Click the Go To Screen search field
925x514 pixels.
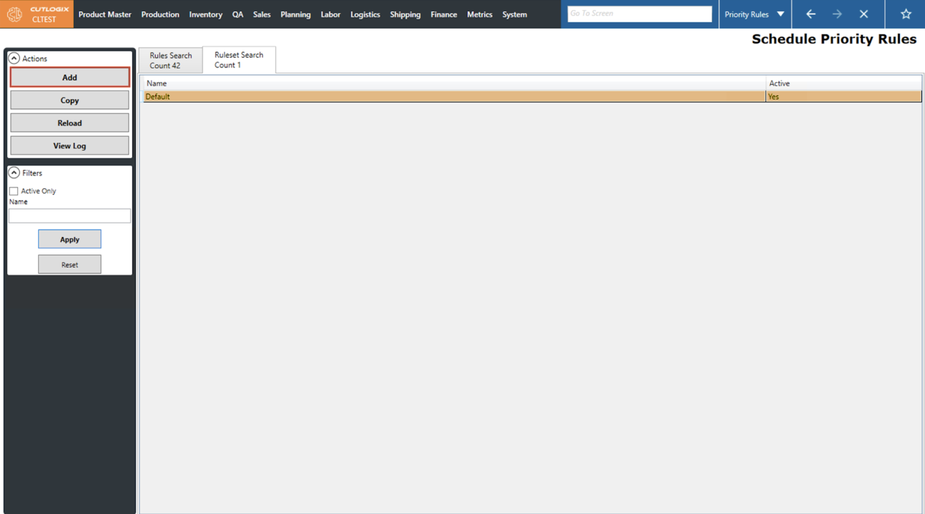[x=639, y=14]
